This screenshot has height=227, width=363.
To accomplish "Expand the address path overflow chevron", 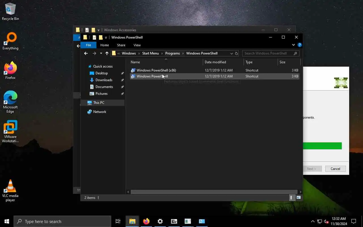I will click(x=119, y=53).
